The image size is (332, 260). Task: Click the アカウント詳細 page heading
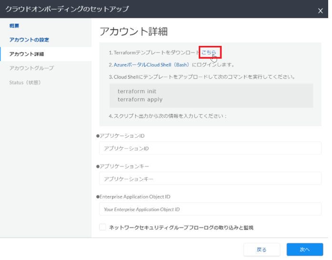134,31
